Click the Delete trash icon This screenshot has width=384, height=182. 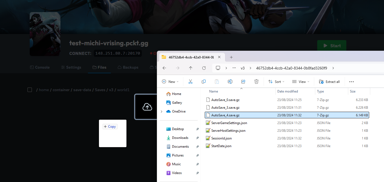pyautogui.click(x=256, y=82)
